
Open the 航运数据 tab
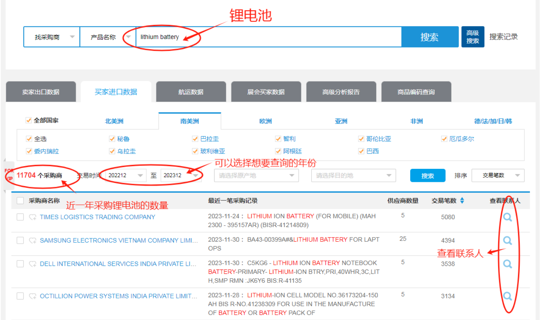pos(191,92)
